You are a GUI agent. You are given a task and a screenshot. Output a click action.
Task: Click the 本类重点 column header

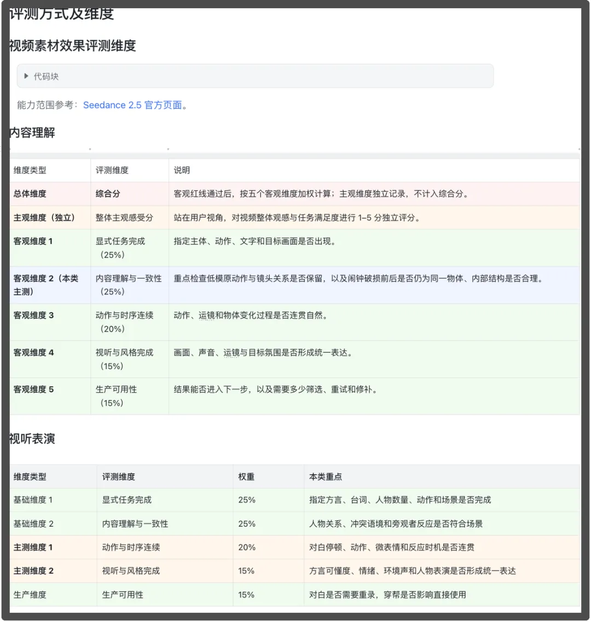click(x=442, y=477)
